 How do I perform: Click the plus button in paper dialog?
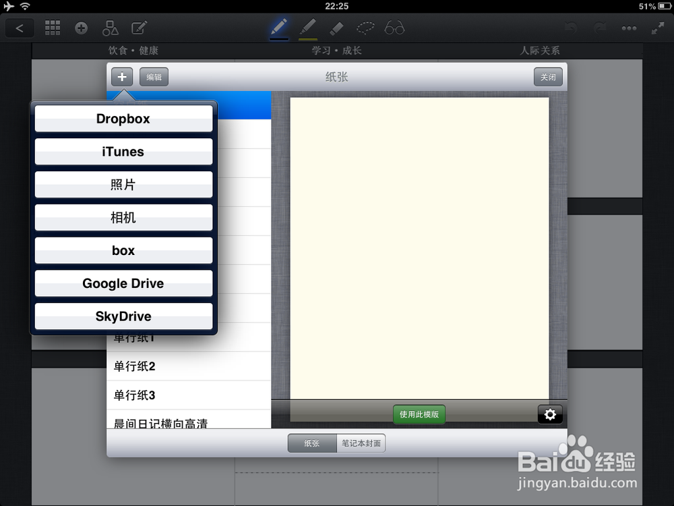point(122,77)
